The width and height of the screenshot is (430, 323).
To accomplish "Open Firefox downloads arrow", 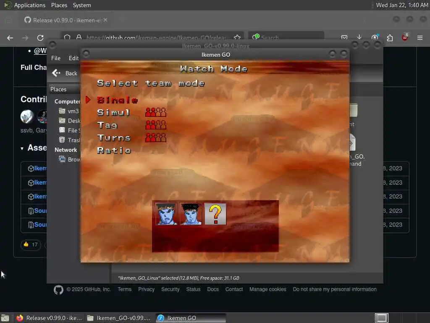I will tap(359, 37).
